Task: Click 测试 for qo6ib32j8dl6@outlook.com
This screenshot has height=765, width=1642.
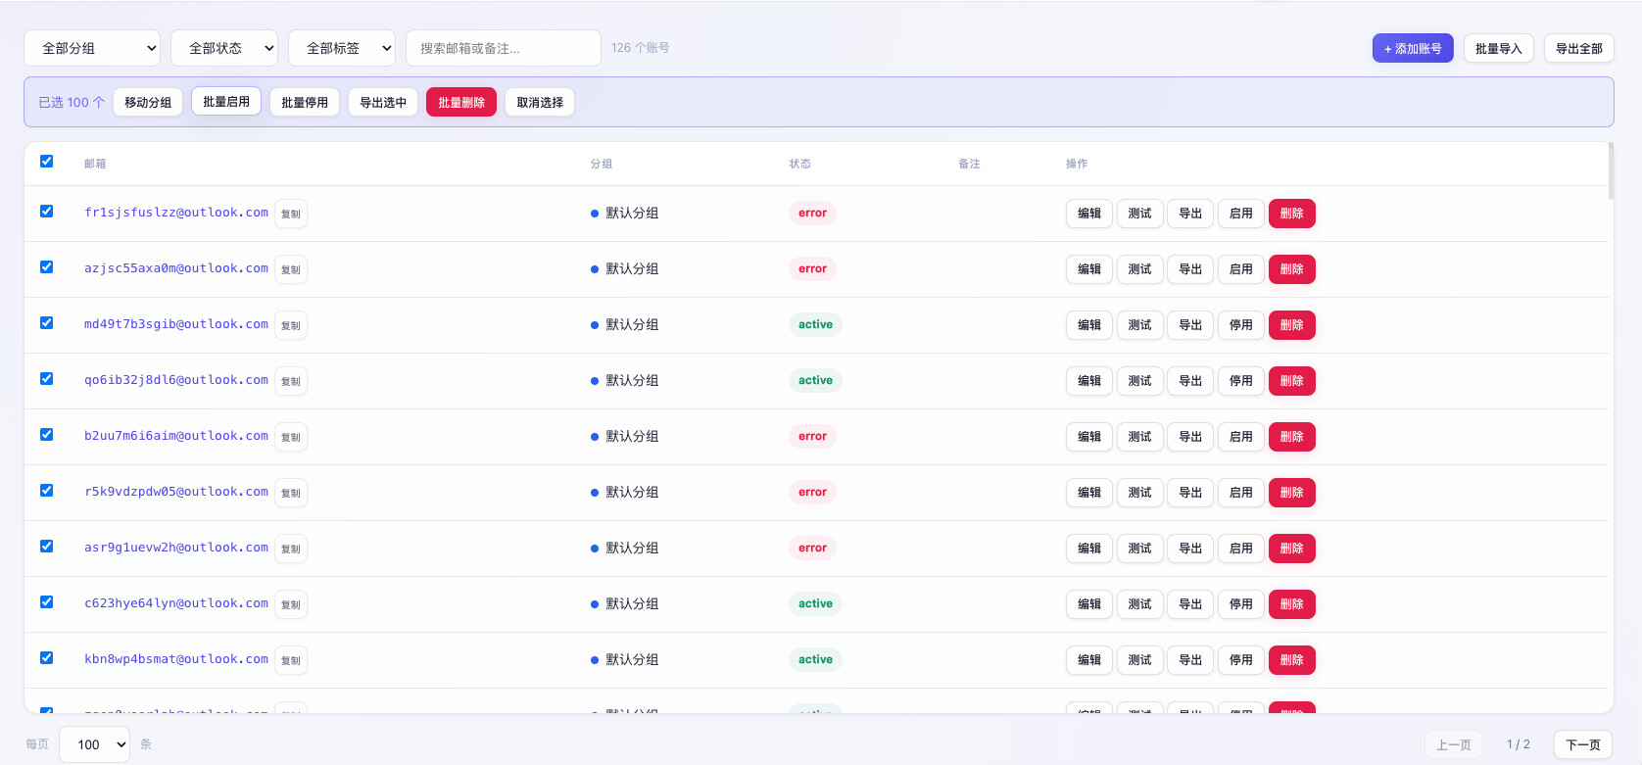Action: coord(1140,381)
